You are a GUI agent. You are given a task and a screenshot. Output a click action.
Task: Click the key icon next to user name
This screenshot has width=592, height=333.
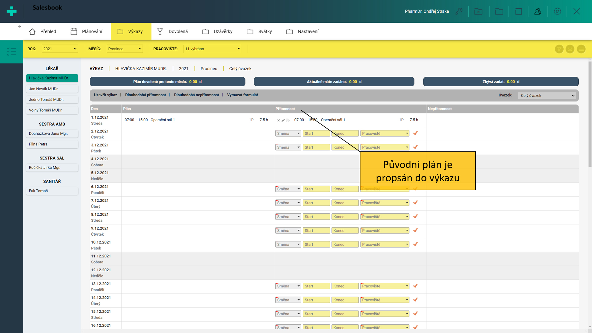(459, 11)
